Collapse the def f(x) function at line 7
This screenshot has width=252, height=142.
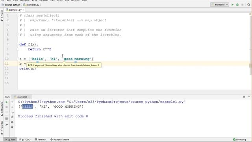[18, 45]
